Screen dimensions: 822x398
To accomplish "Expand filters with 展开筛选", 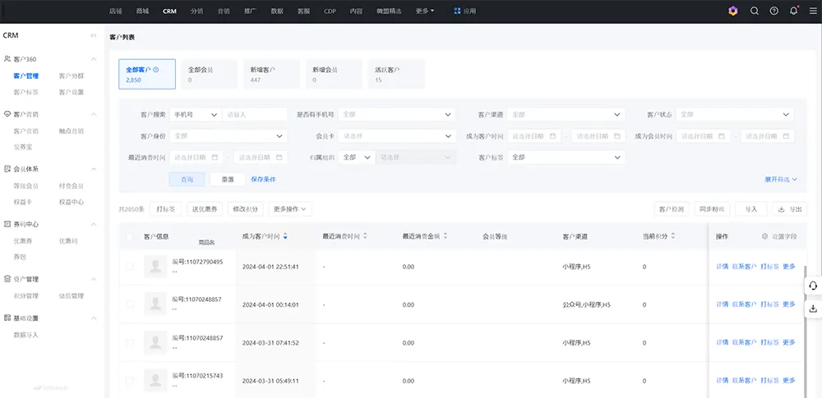I will click(781, 179).
